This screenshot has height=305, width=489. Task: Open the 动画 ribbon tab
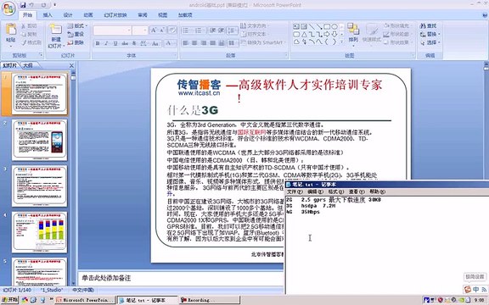click(88, 15)
